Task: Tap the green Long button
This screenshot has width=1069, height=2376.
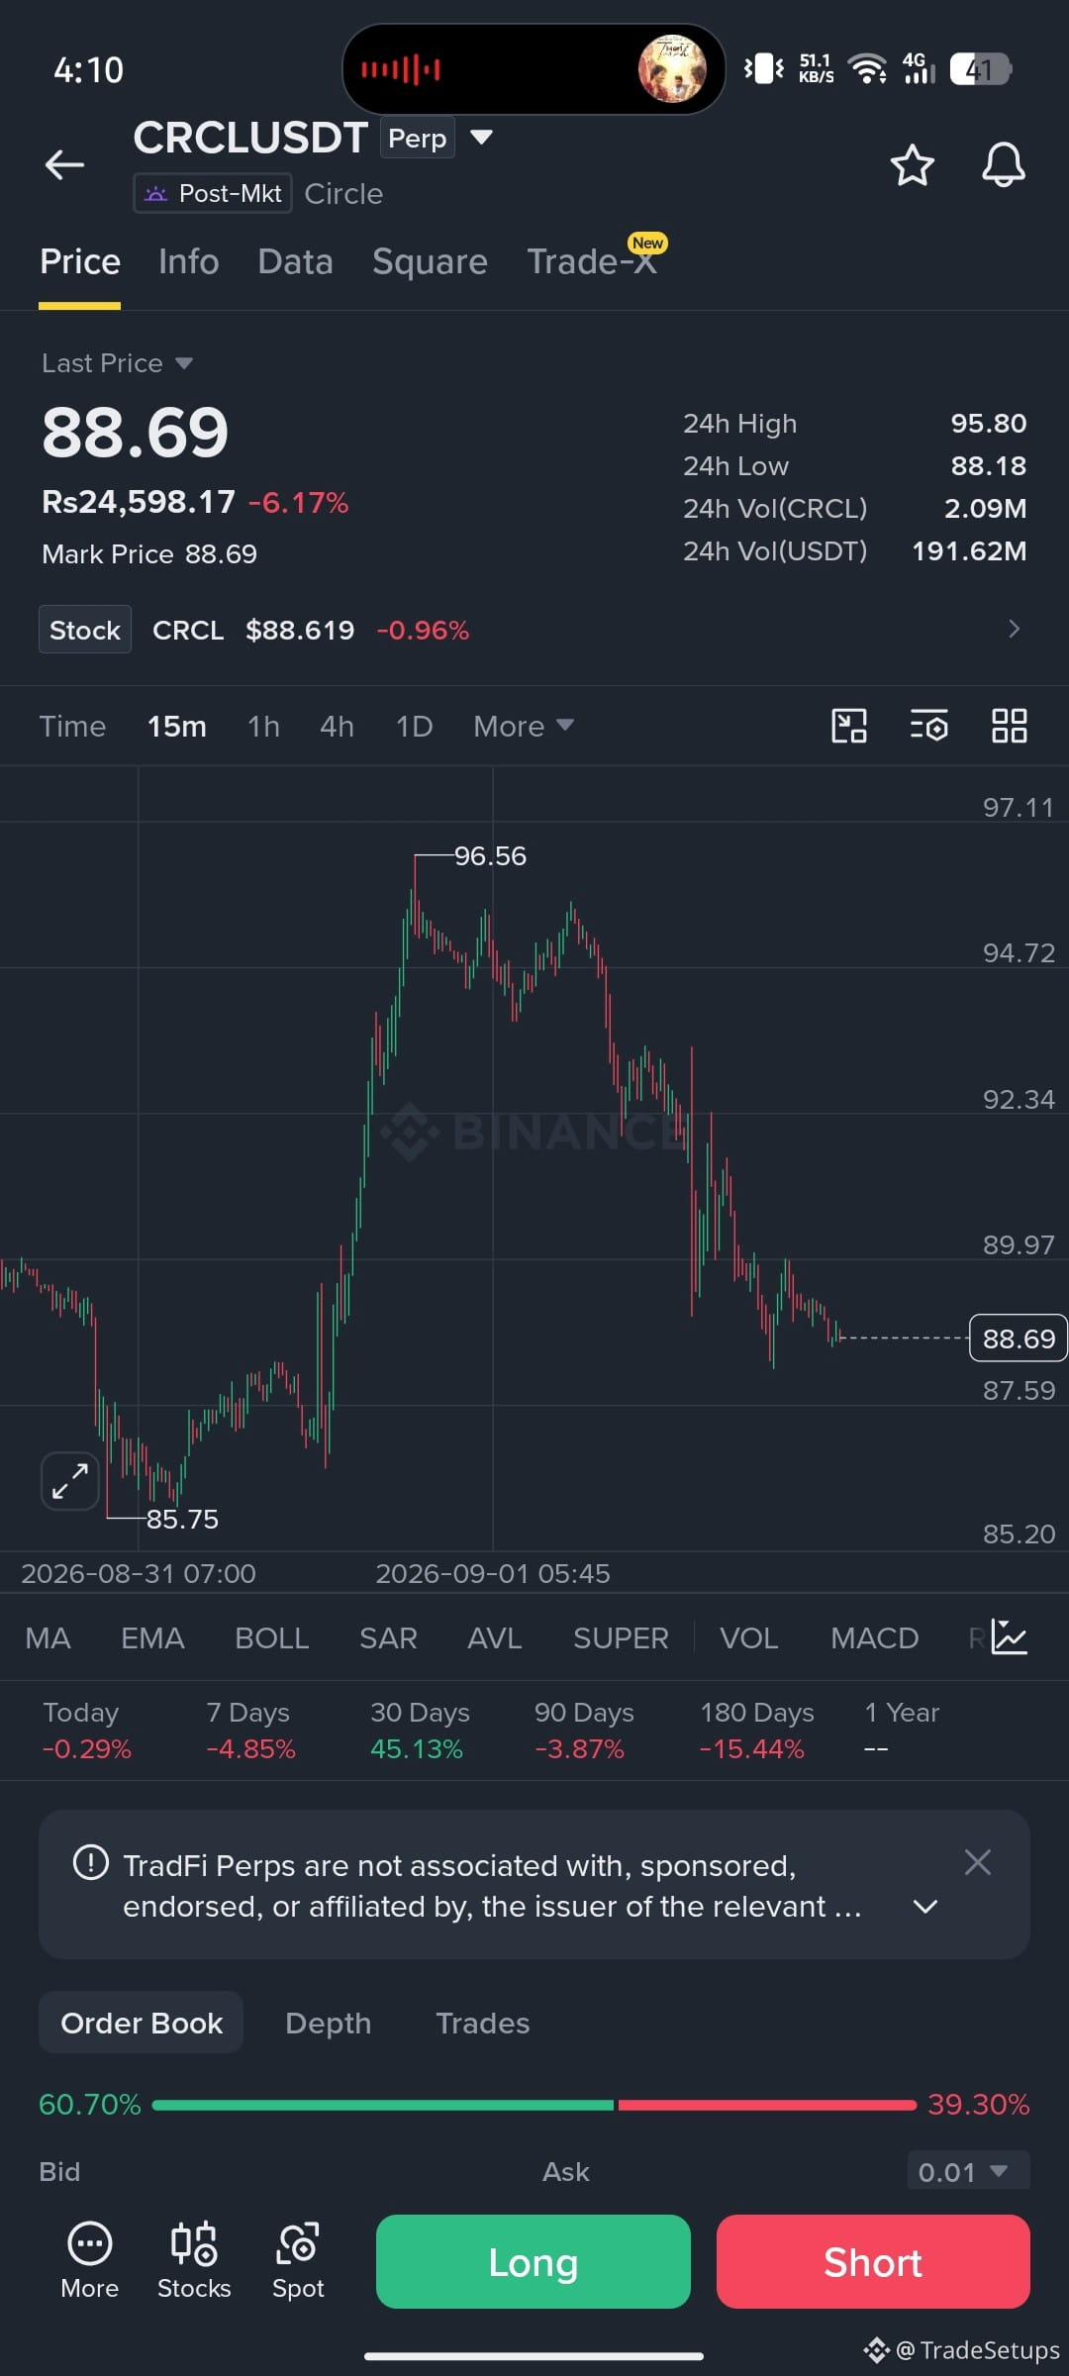Action: 534,2261
